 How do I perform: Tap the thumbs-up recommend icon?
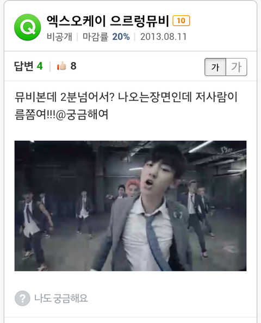coord(61,66)
